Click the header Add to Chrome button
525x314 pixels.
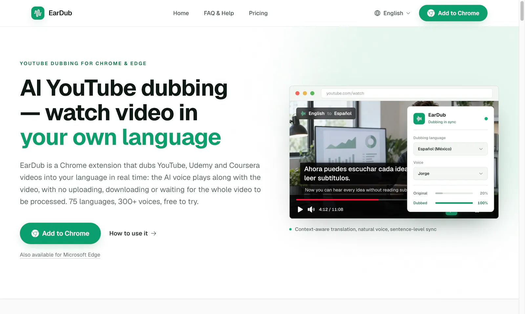(453, 13)
